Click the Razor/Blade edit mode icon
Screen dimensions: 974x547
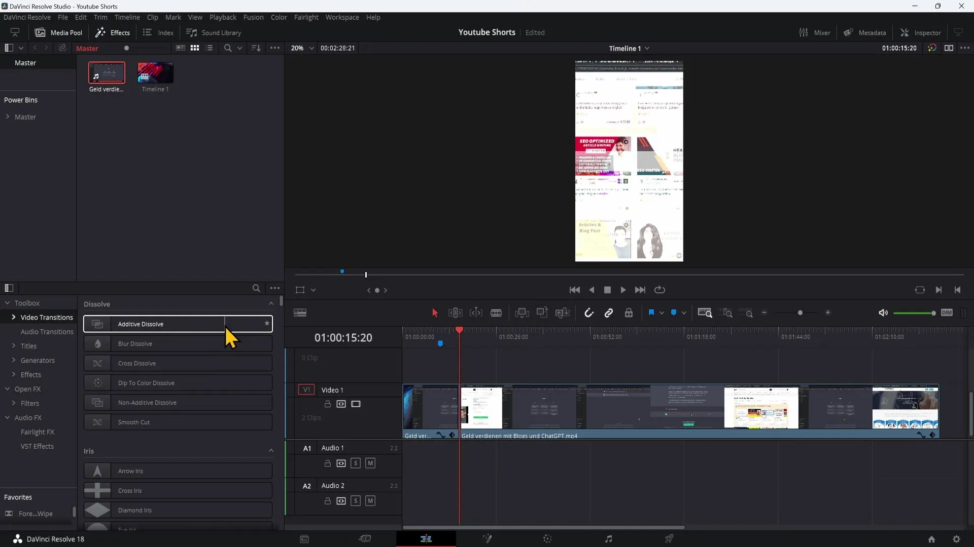[x=496, y=312]
